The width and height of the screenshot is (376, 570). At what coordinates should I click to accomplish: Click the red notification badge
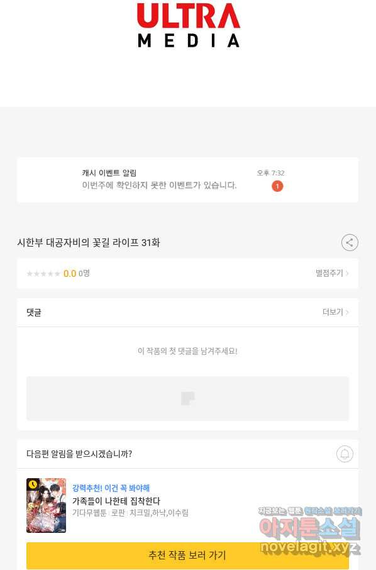point(277,186)
